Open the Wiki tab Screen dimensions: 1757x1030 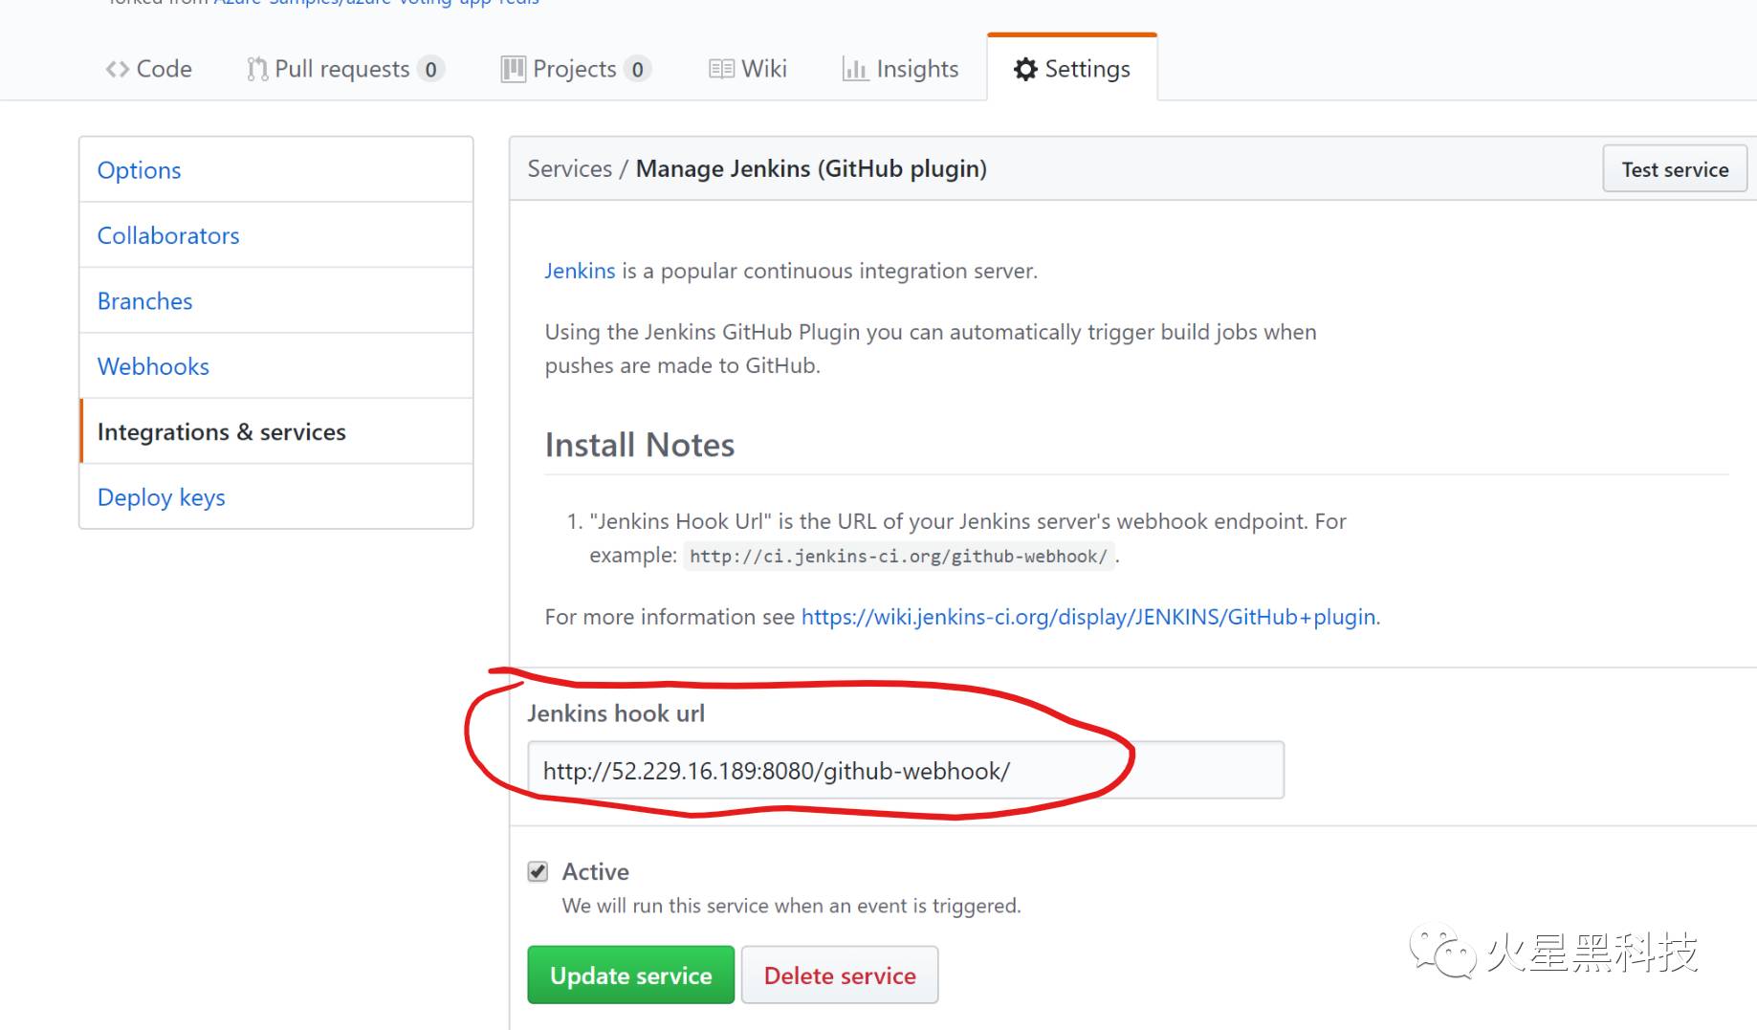(747, 69)
